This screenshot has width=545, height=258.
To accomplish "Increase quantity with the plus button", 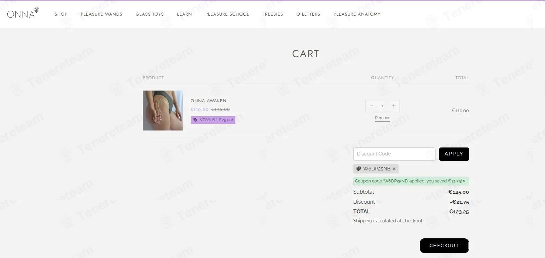I will pos(394,106).
